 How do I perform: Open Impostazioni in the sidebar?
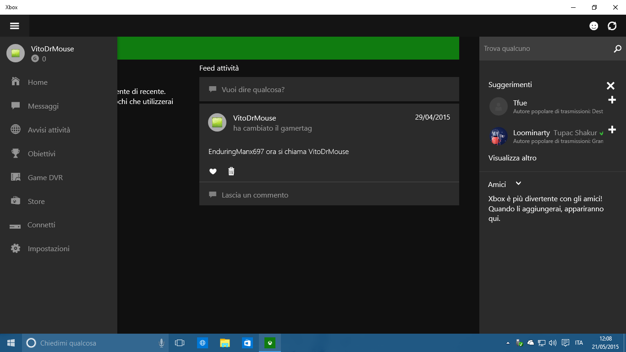59,248
